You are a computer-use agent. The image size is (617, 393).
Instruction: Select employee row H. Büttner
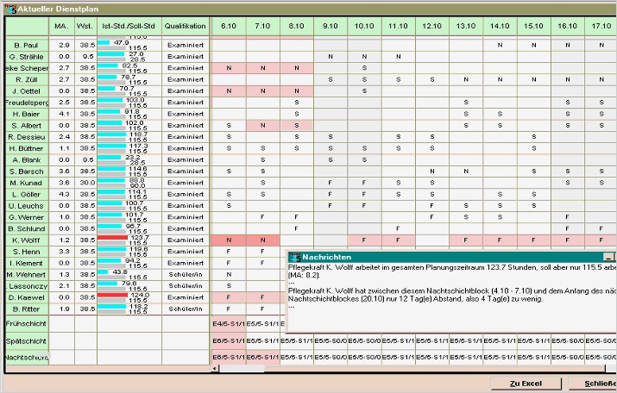pos(27,148)
